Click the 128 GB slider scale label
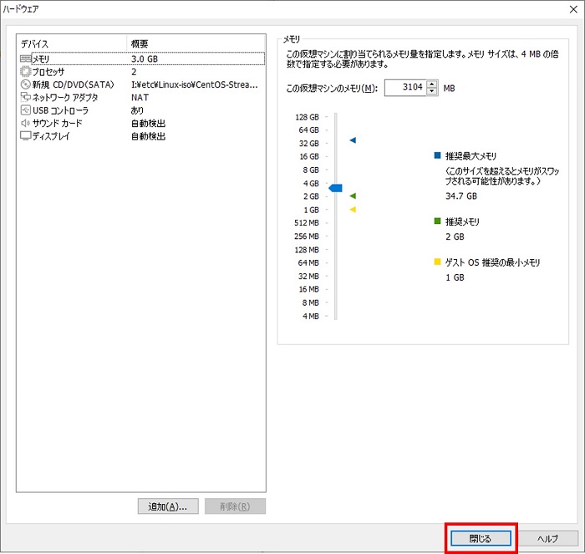The width and height of the screenshot is (585, 554). 307,117
